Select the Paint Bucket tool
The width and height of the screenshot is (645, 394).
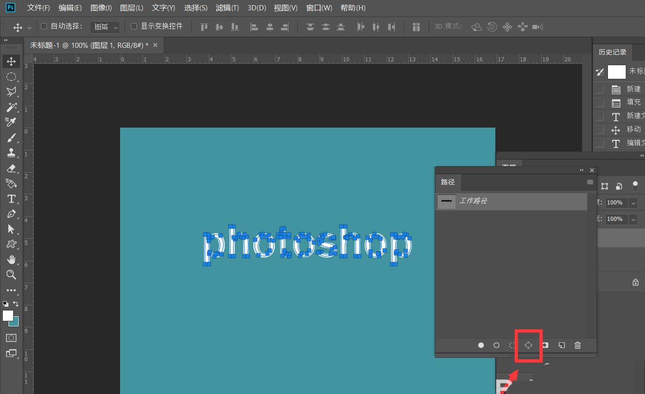point(11,183)
